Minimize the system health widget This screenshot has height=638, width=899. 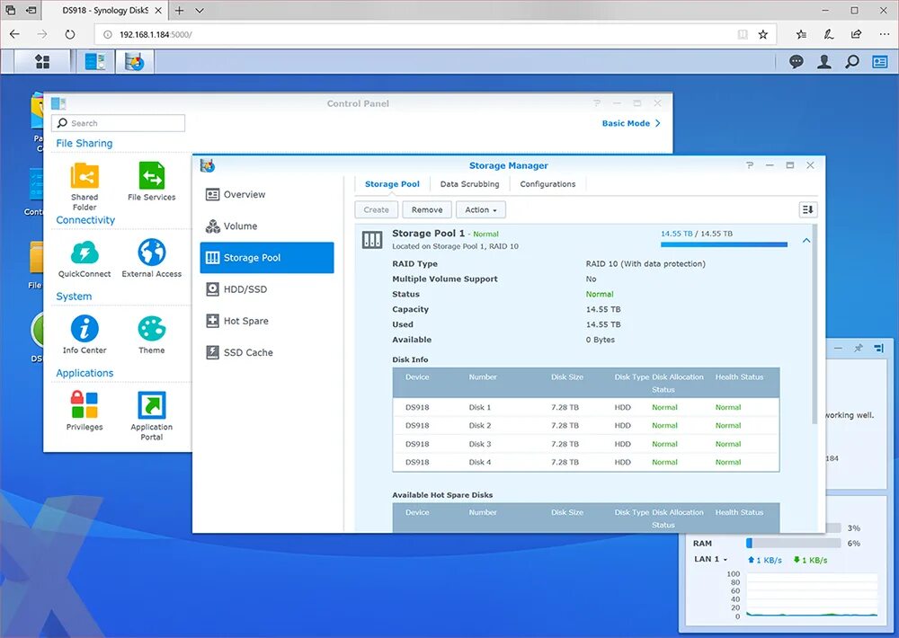pos(838,348)
